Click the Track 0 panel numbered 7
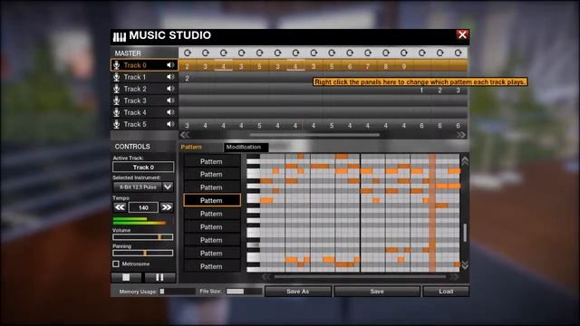 click(368, 66)
